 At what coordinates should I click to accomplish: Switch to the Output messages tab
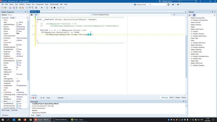coord(38,115)
